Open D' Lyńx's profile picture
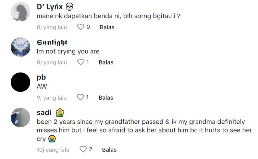258x159 pixels. [20, 13]
